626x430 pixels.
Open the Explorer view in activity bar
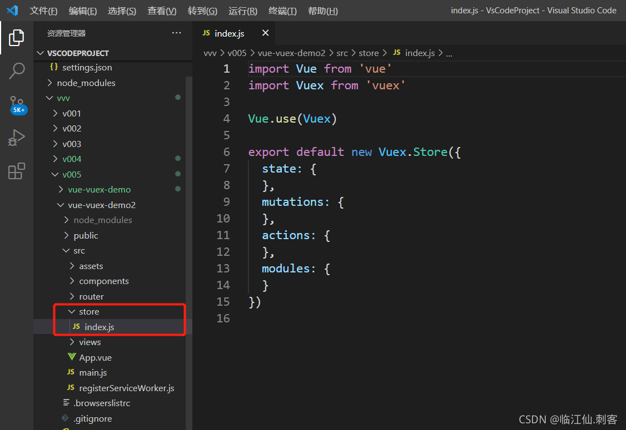click(x=16, y=38)
